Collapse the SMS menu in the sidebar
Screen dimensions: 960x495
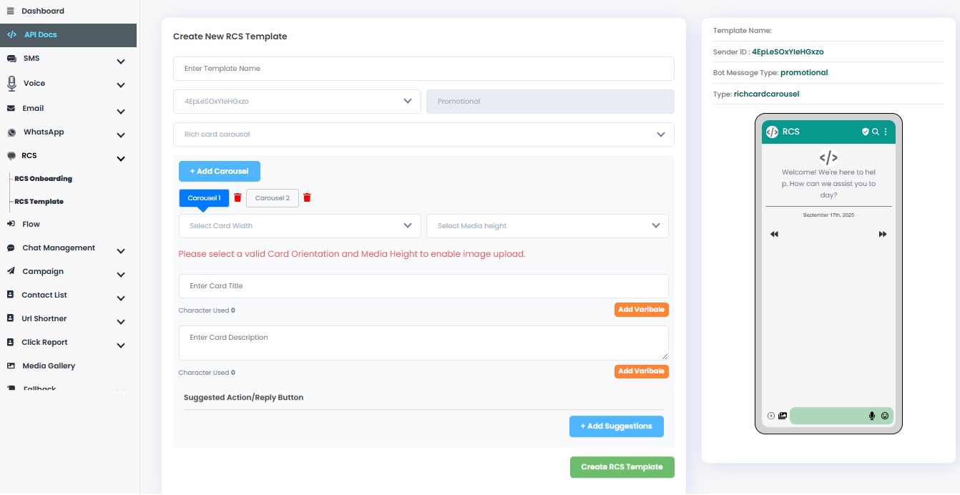120,62
